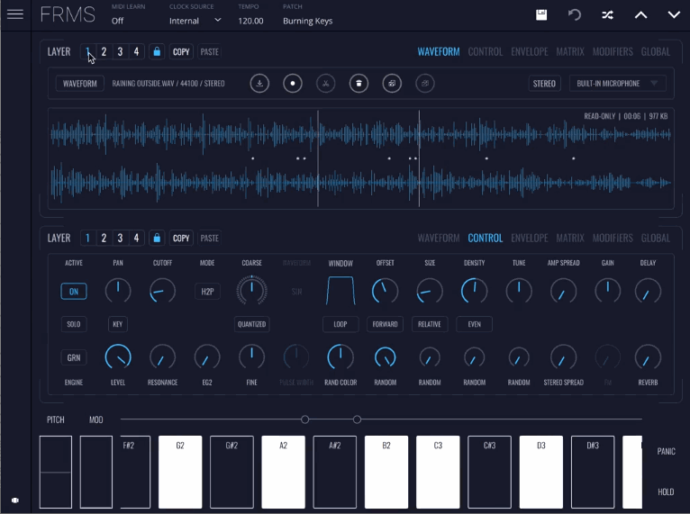The width and height of the screenshot is (690, 514).
Task: Click the trapezoid Window shape icon
Action: pos(340,291)
